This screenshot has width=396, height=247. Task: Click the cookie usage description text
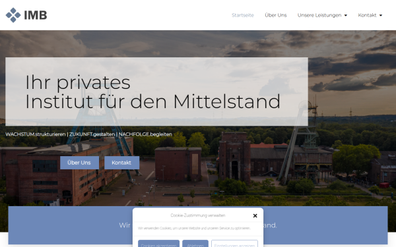pos(194,228)
